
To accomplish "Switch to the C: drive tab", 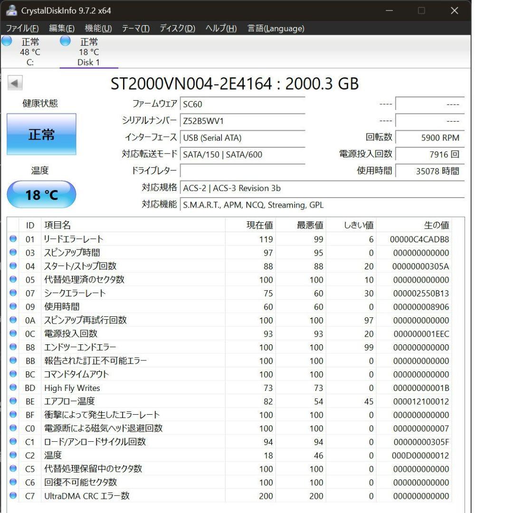I will (x=30, y=52).
